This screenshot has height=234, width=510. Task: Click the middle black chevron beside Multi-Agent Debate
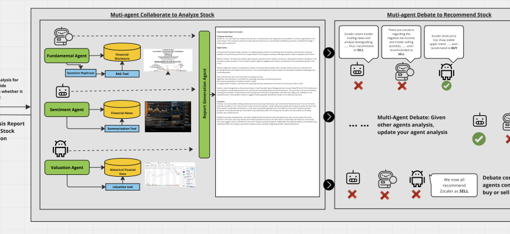pyautogui.click(x=330, y=125)
